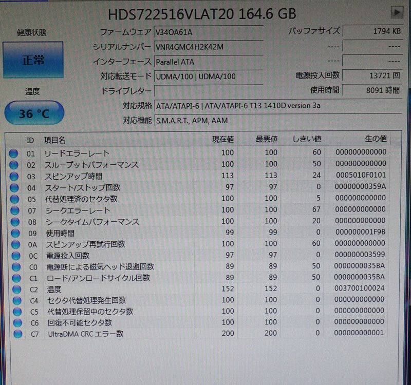411x385 pixels.
Task: Select row name 代替処理済のセクタ数
Action: (81, 199)
